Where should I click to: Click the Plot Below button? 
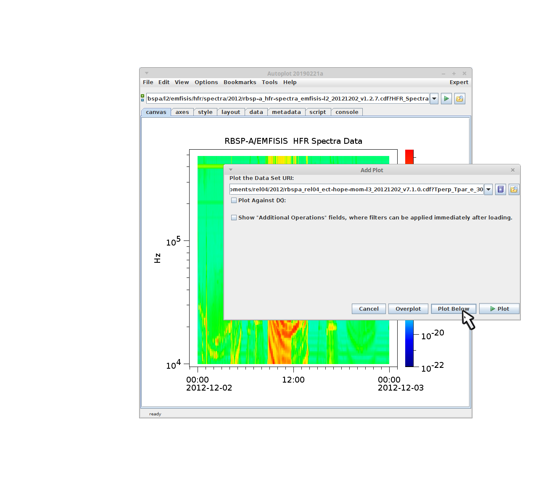454,309
